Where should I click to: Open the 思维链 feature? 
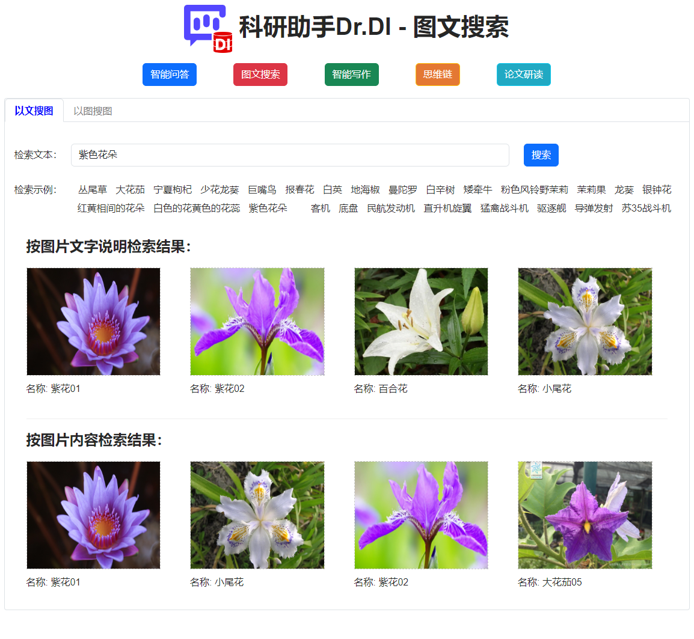pos(438,75)
